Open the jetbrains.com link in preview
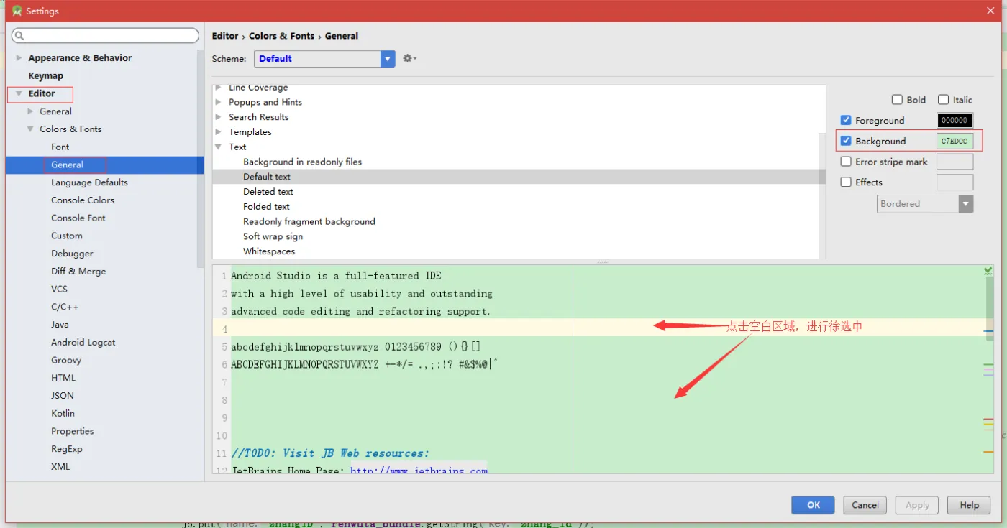The width and height of the screenshot is (1007, 528). point(419,471)
